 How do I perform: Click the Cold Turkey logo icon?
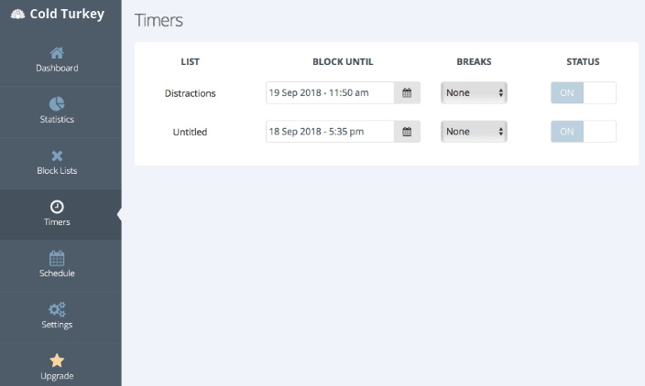[x=17, y=15]
